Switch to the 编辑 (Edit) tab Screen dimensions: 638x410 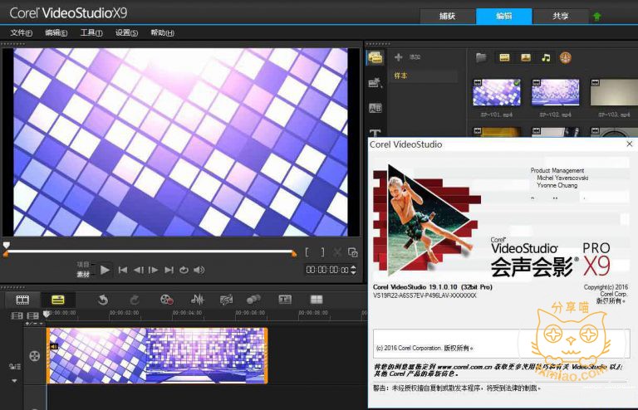[x=503, y=17]
